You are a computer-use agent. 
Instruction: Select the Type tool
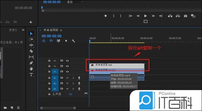point(31,75)
